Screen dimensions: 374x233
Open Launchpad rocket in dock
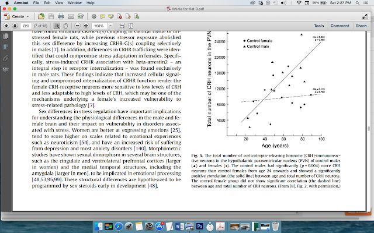tap(129, 227)
